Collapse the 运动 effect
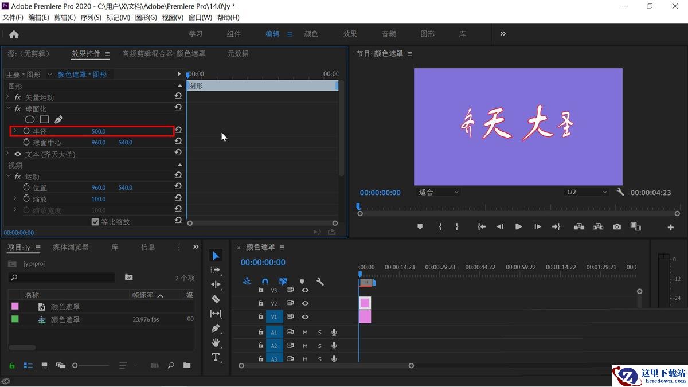This screenshot has width=688, height=387. 8,176
